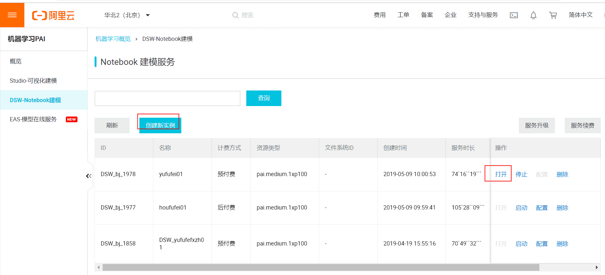Screen dimensions: 605x275
Task: Switch language via 简体中文
Action: coord(581,15)
